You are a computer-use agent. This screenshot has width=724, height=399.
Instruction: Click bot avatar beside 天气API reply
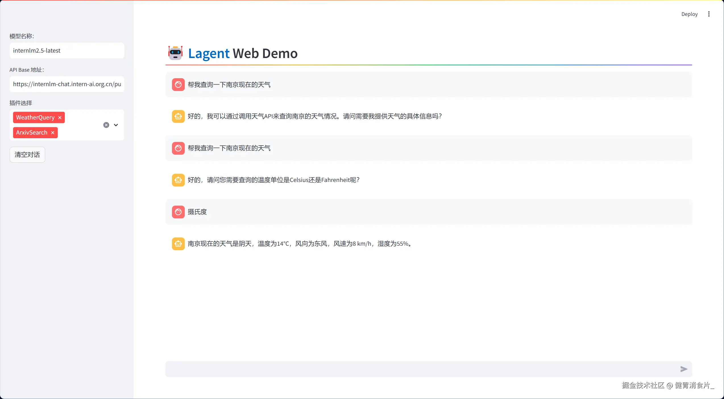point(178,116)
